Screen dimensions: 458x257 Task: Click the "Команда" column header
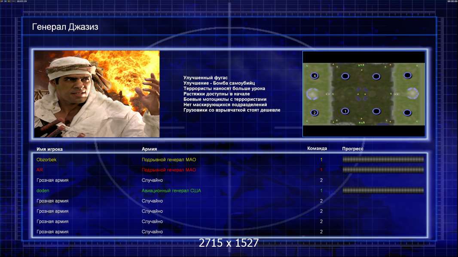pyautogui.click(x=317, y=149)
